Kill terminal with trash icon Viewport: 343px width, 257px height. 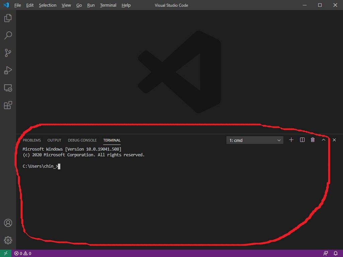point(313,140)
